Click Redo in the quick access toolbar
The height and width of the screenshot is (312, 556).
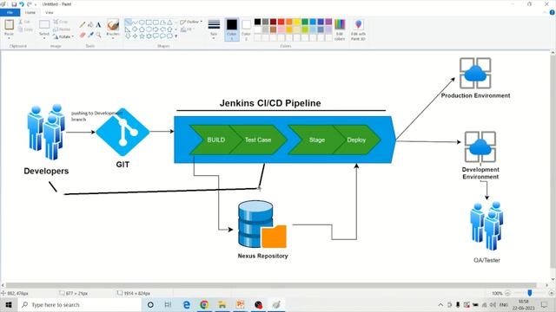pos(30,4)
